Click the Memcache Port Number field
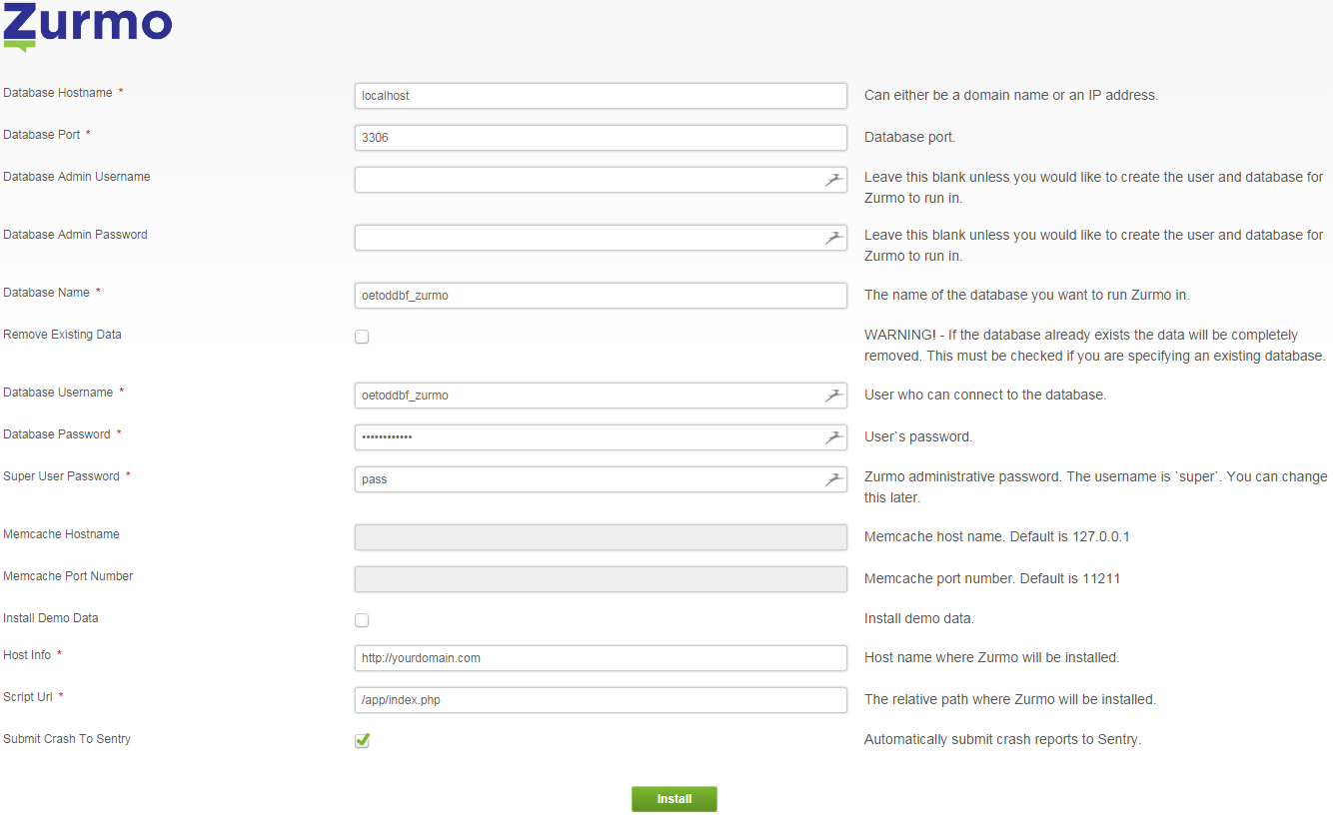Image resolution: width=1333 pixels, height=819 pixels. pos(601,579)
